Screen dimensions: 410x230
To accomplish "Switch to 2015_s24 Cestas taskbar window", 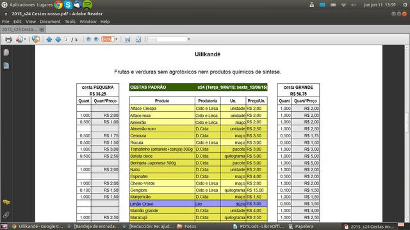I will (x=369, y=227).
